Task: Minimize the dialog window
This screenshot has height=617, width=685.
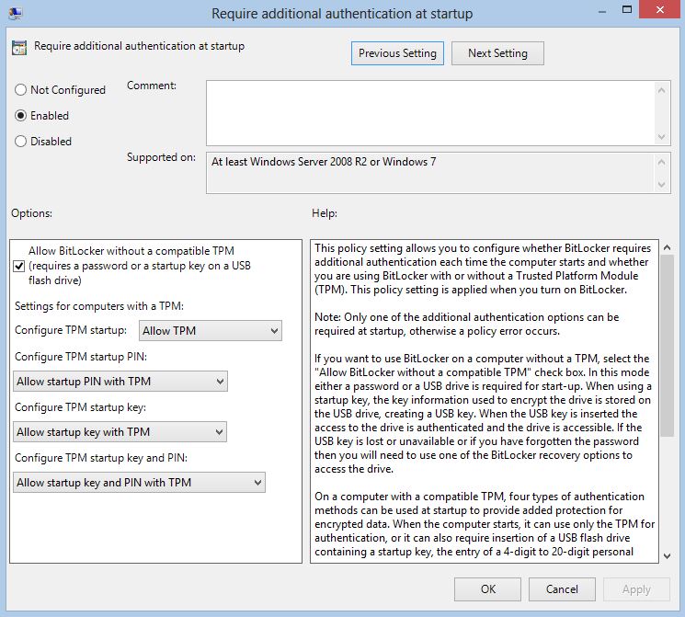Action: click(x=602, y=11)
